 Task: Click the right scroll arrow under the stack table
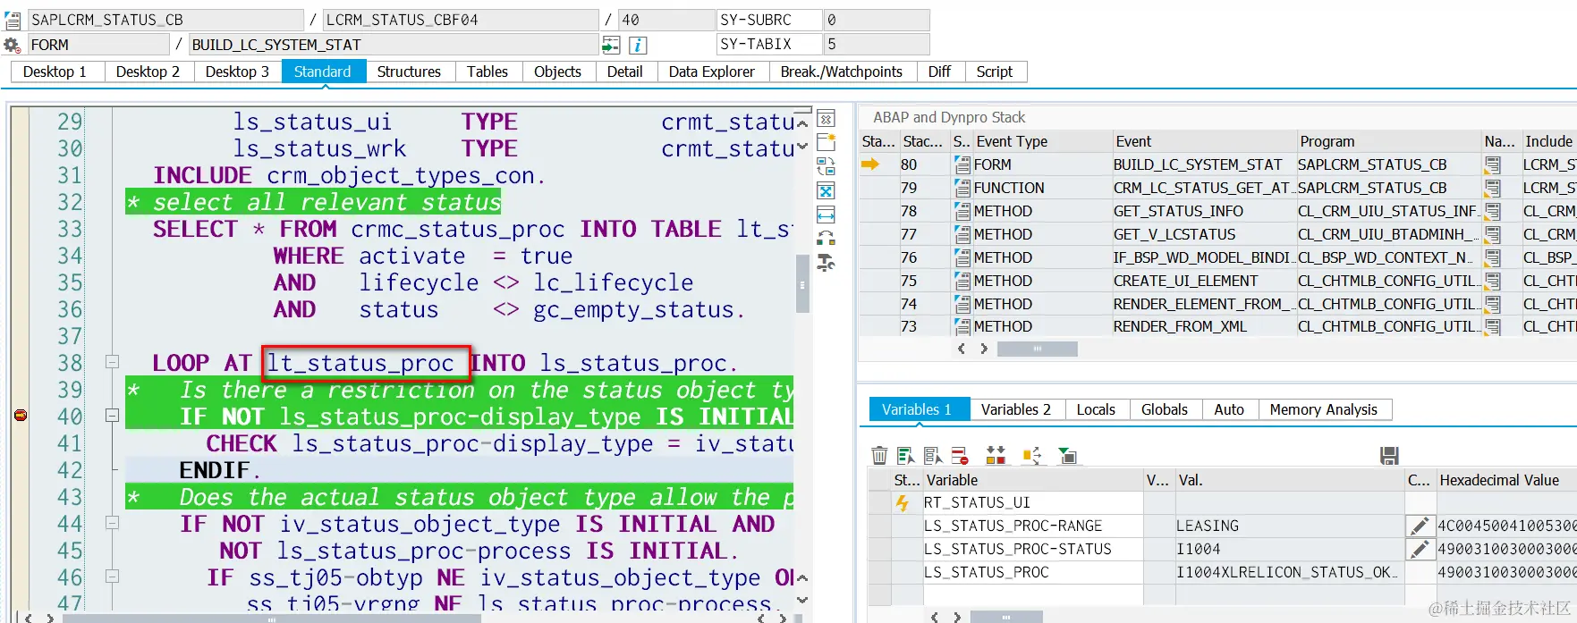(x=984, y=349)
